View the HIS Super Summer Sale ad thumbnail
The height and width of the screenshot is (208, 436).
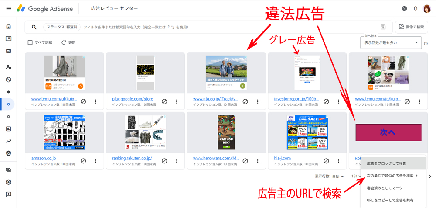tap(307, 132)
